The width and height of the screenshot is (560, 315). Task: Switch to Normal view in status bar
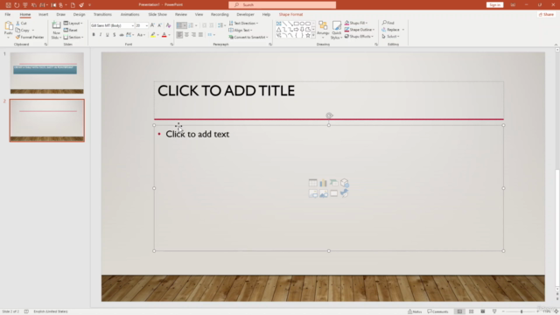[459, 311]
